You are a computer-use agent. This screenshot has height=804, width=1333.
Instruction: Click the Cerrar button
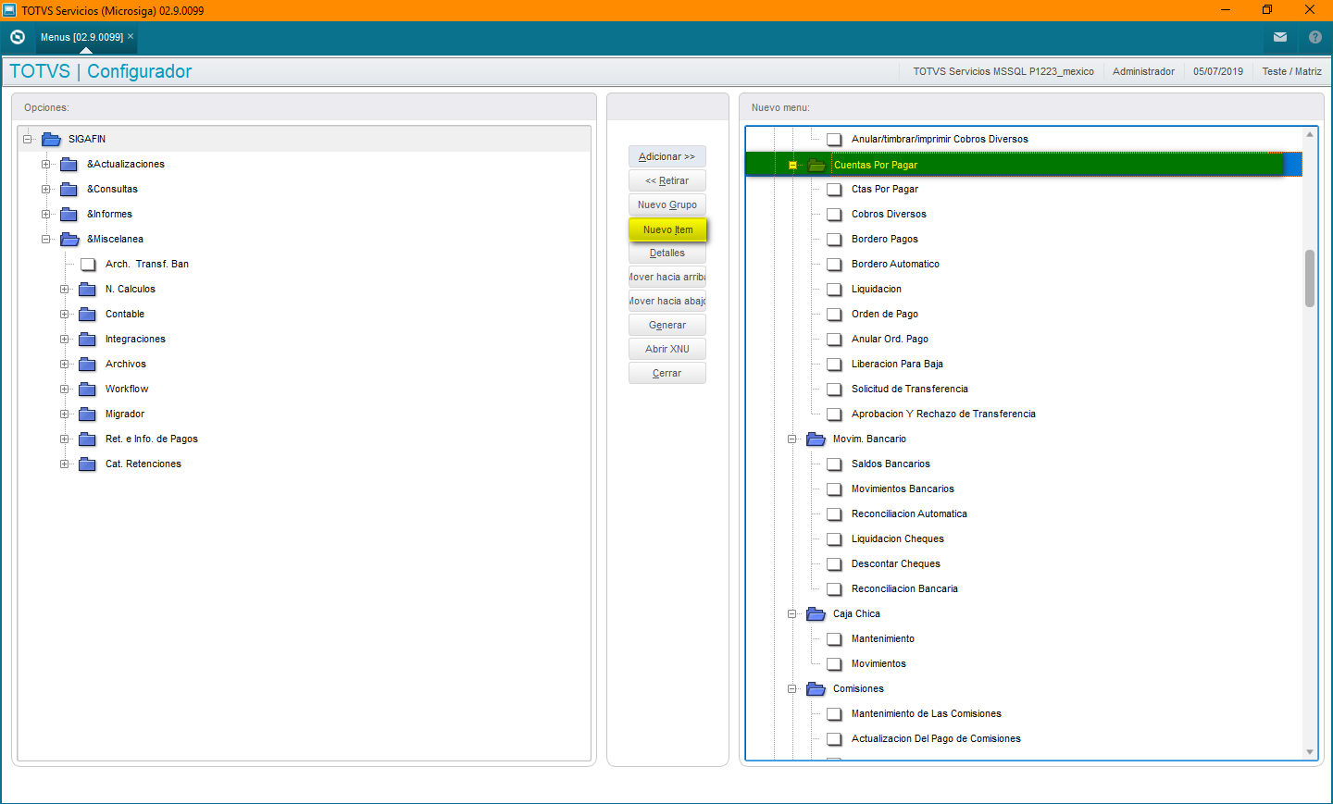click(x=666, y=373)
